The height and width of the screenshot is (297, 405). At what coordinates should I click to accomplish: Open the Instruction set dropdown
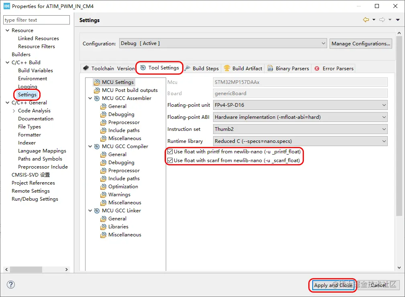tap(300, 129)
